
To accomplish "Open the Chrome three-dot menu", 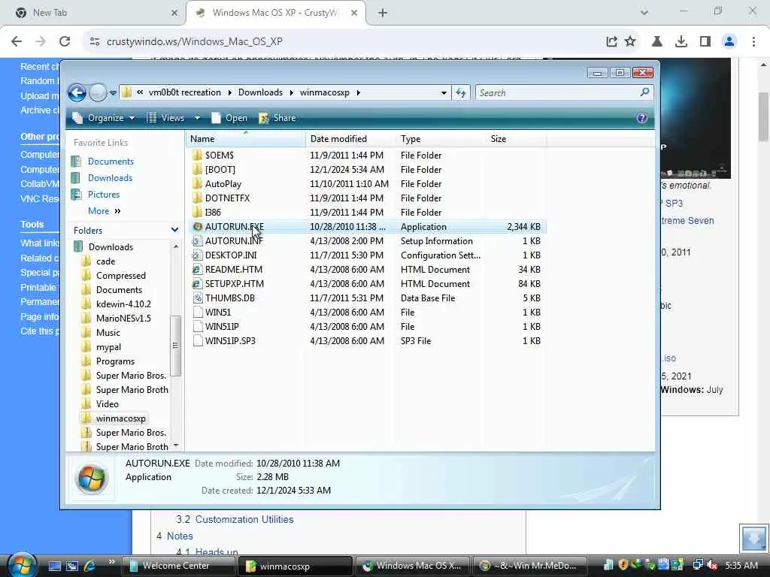I will 753,42.
